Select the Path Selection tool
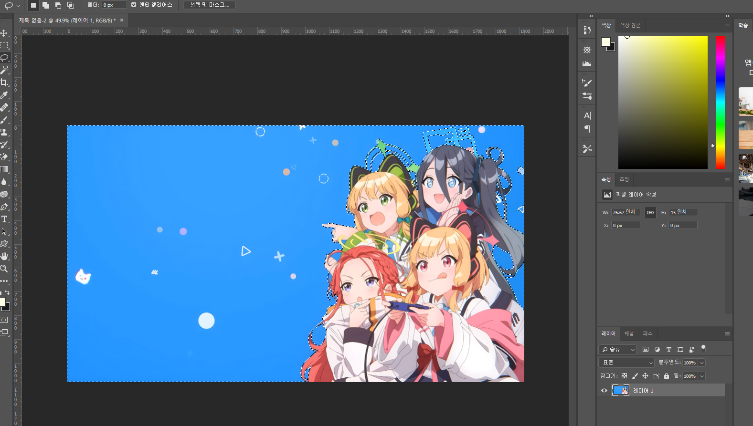The image size is (753, 426). tap(4, 231)
